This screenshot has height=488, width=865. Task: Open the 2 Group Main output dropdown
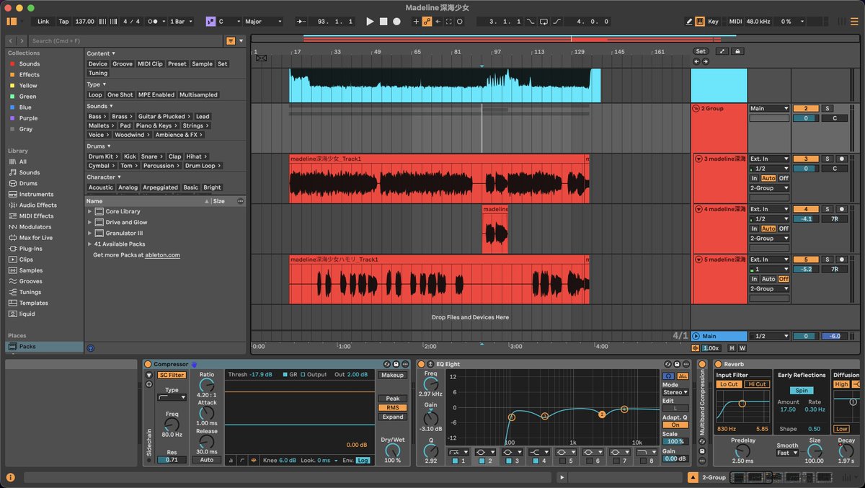[769, 108]
